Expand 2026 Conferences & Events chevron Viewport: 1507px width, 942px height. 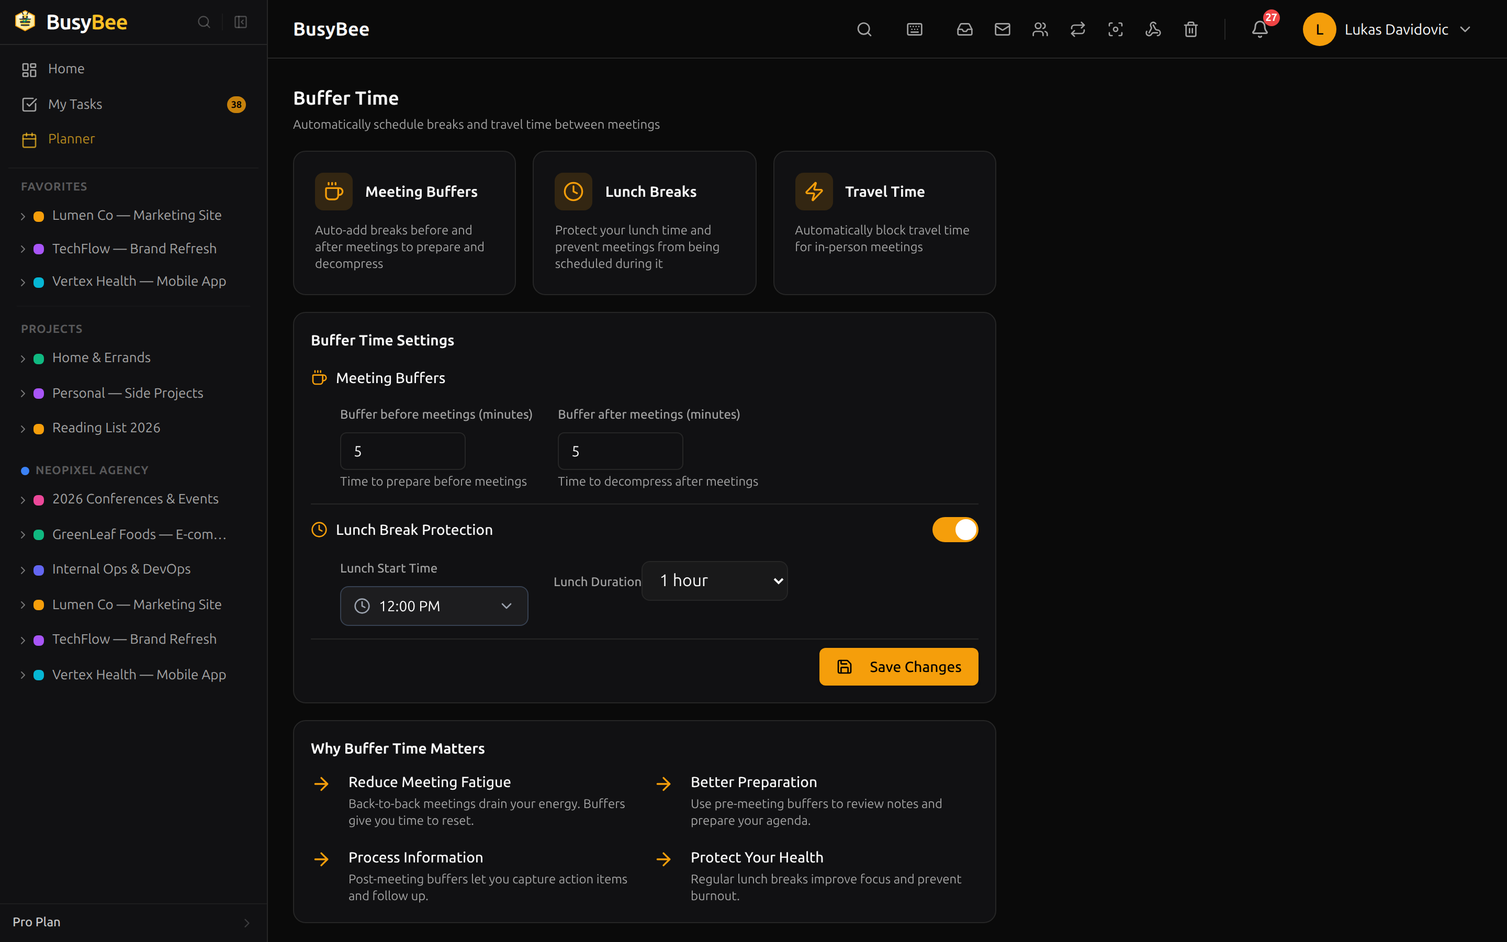pyautogui.click(x=23, y=500)
